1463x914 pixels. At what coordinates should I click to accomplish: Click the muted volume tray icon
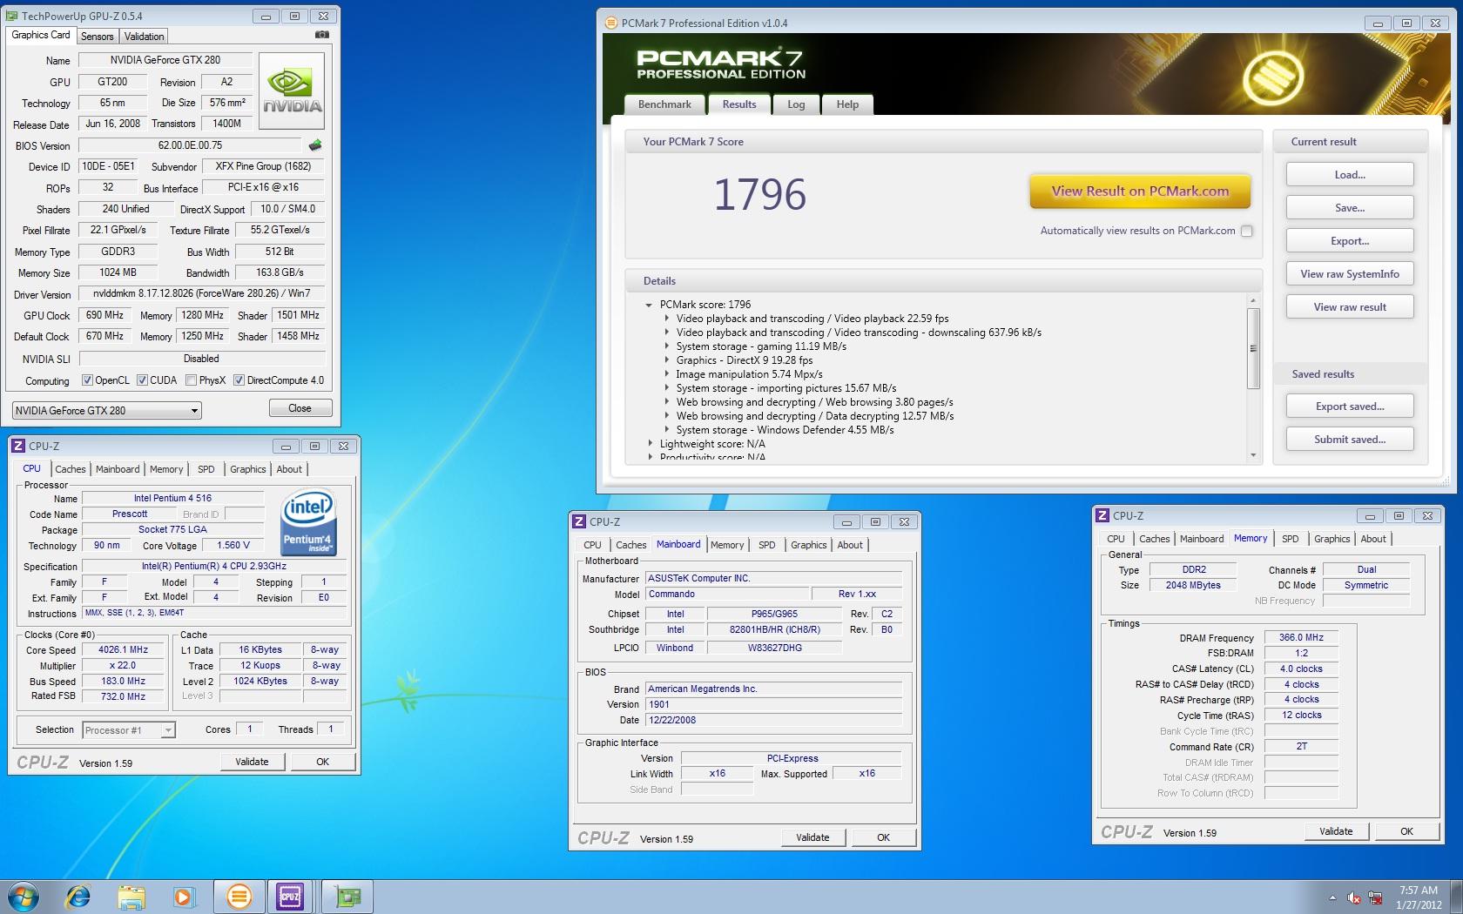(x=1354, y=897)
